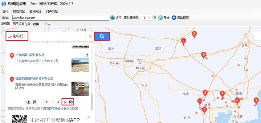Click the address text 山东省青岛市平度市吉州路312号

click(x=37, y=61)
